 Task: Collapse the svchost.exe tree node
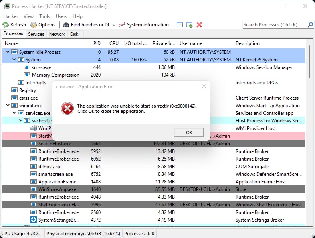tap(21, 120)
